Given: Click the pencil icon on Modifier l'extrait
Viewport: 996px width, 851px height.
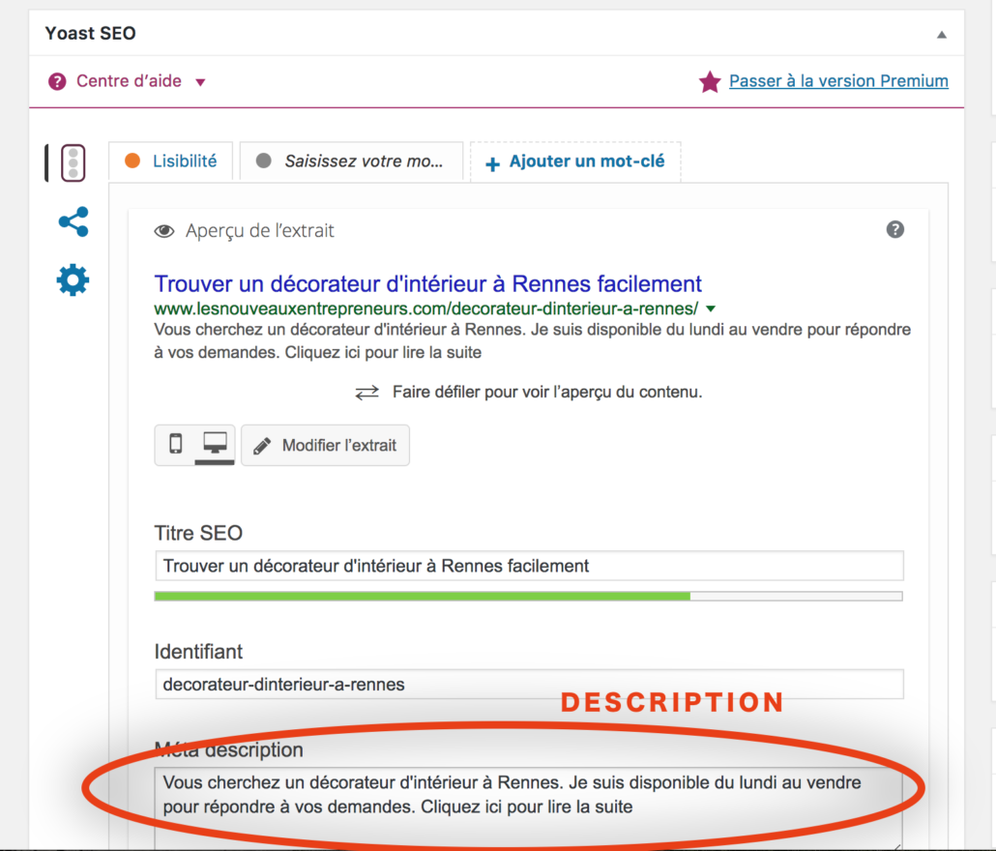Looking at the screenshot, I should tap(262, 446).
